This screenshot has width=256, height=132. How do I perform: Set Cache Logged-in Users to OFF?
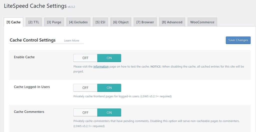(85, 88)
